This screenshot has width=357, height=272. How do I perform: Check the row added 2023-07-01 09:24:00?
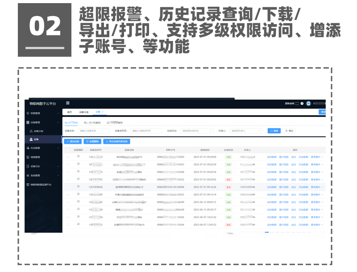pyautogui.click(x=68, y=157)
